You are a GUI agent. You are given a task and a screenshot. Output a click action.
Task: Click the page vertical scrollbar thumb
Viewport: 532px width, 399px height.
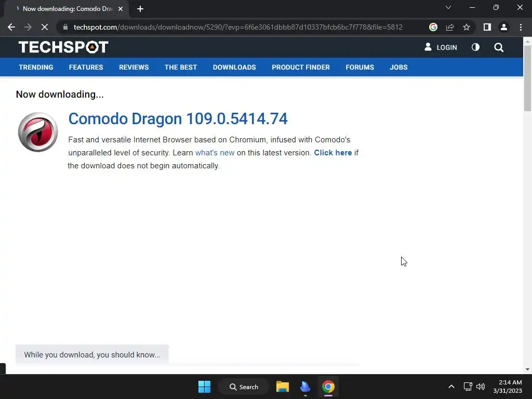pos(527,78)
